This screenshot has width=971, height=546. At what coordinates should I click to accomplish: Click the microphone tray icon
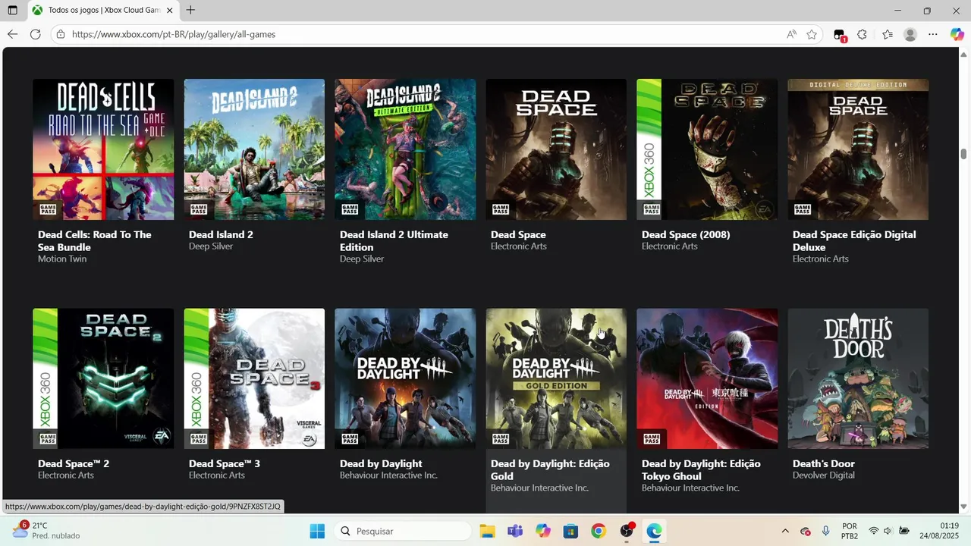826,531
